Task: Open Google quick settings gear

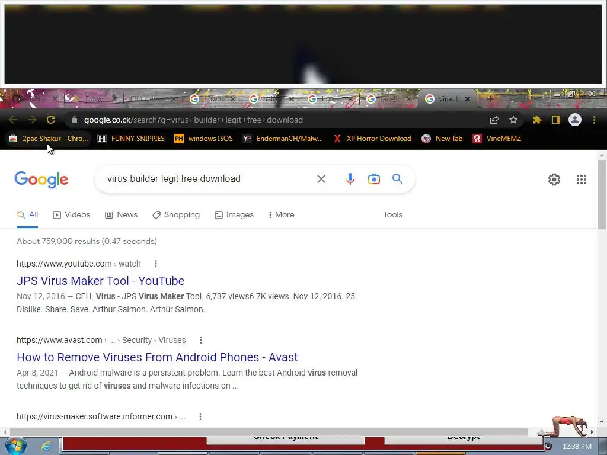Action: pyautogui.click(x=554, y=180)
